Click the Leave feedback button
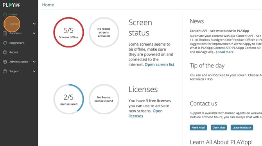Image resolution: width=262 pixels, height=146 pixels. coord(242,128)
